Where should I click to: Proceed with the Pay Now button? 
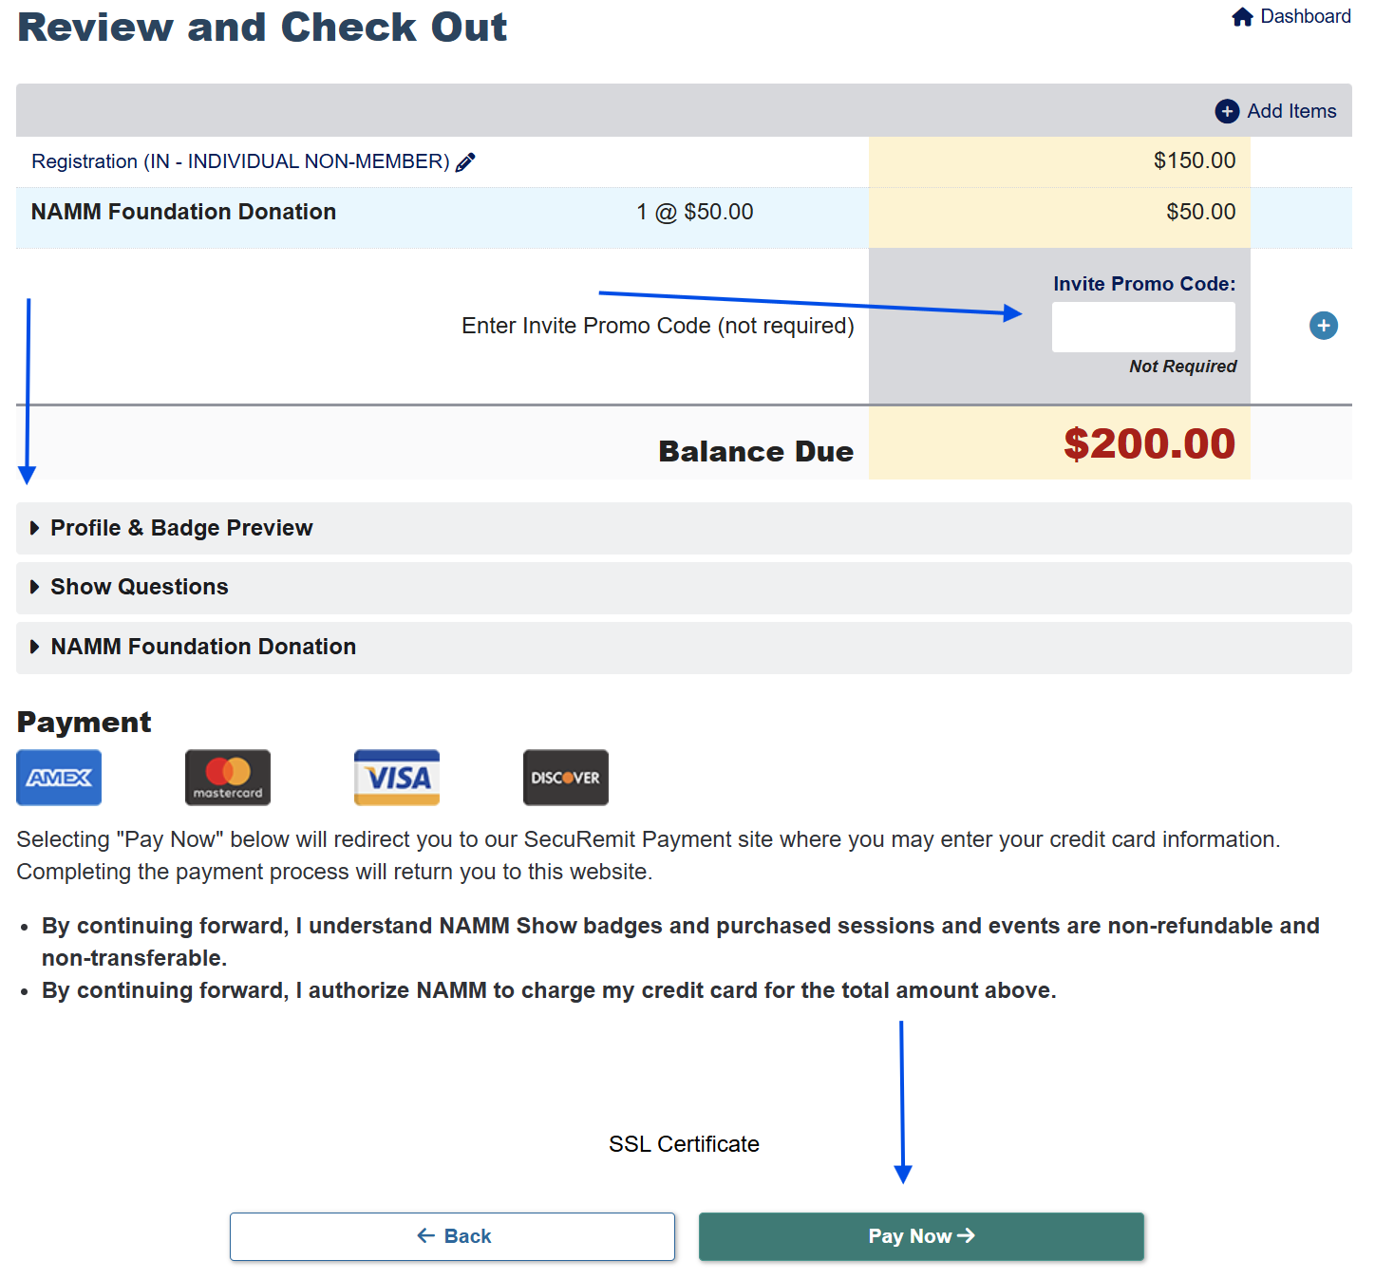click(x=921, y=1236)
